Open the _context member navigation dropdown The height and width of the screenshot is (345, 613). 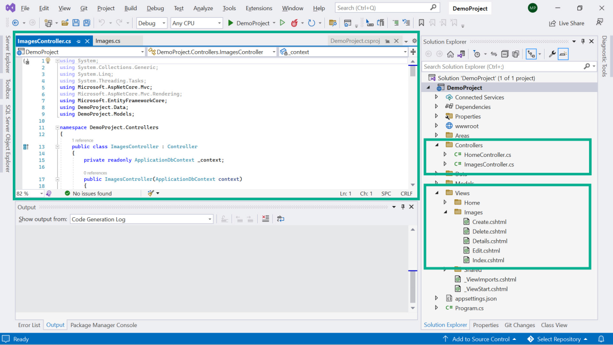[343, 52]
